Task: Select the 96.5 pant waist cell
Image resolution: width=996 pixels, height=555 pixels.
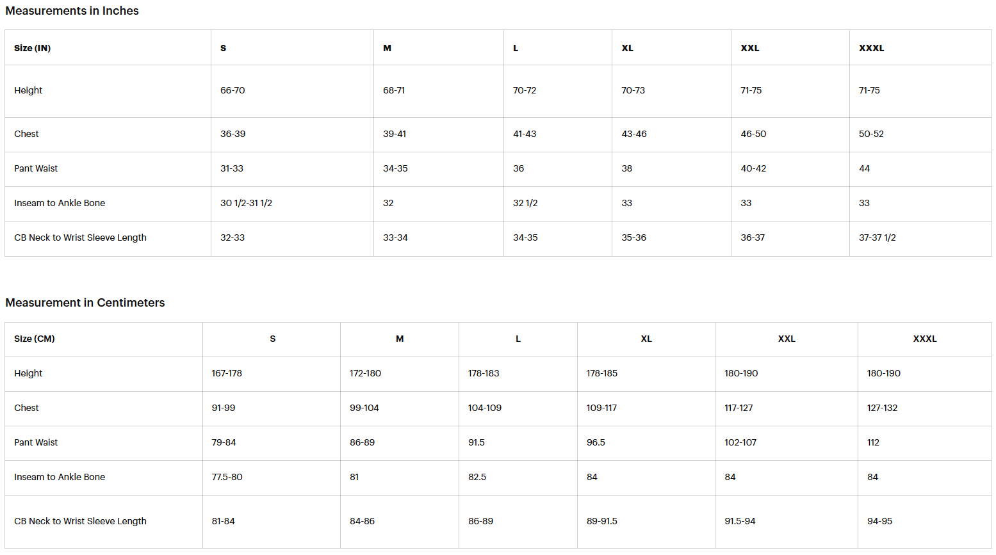Action: coord(646,443)
